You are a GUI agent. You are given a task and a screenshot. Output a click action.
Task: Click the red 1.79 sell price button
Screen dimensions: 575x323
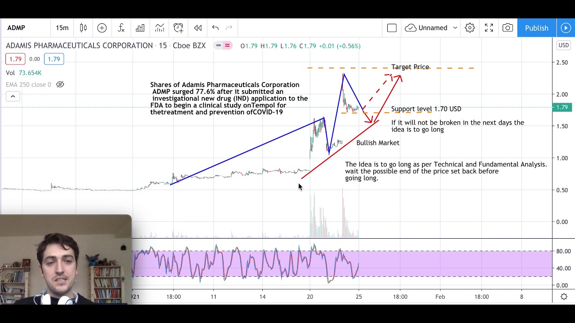[x=15, y=59]
